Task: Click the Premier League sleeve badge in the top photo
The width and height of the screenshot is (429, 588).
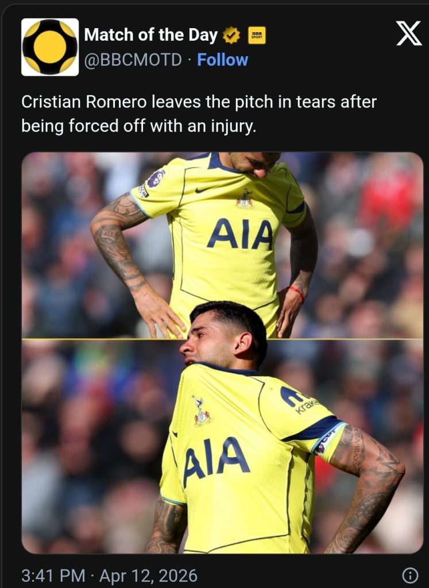Action: coord(156,179)
